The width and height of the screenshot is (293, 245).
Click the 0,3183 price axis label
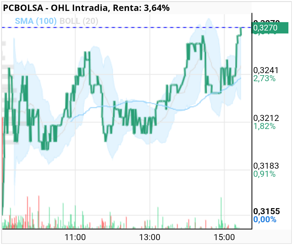(266, 166)
